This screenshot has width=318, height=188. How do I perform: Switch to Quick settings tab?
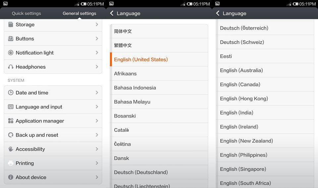26,14
